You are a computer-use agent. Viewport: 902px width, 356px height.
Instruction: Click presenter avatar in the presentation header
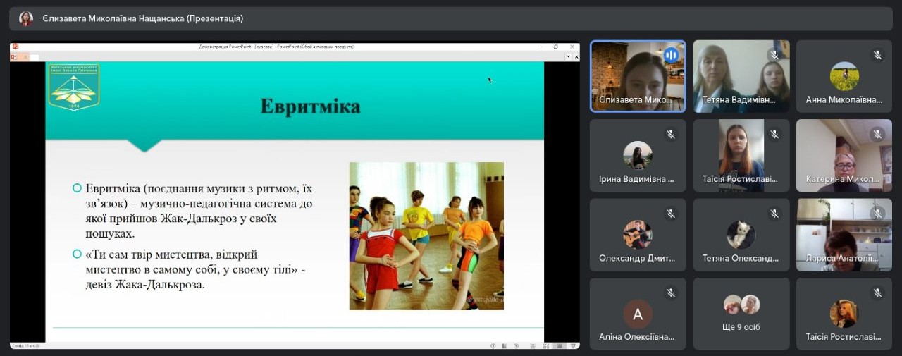pos(26,19)
